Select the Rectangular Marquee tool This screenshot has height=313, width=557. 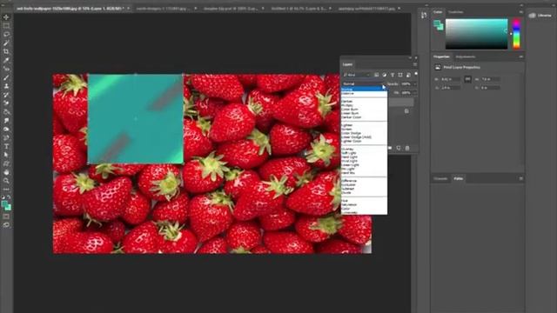point(6,26)
